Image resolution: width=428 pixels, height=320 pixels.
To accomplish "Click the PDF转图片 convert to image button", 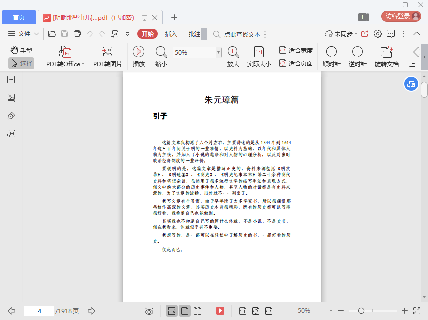I will (108, 57).
